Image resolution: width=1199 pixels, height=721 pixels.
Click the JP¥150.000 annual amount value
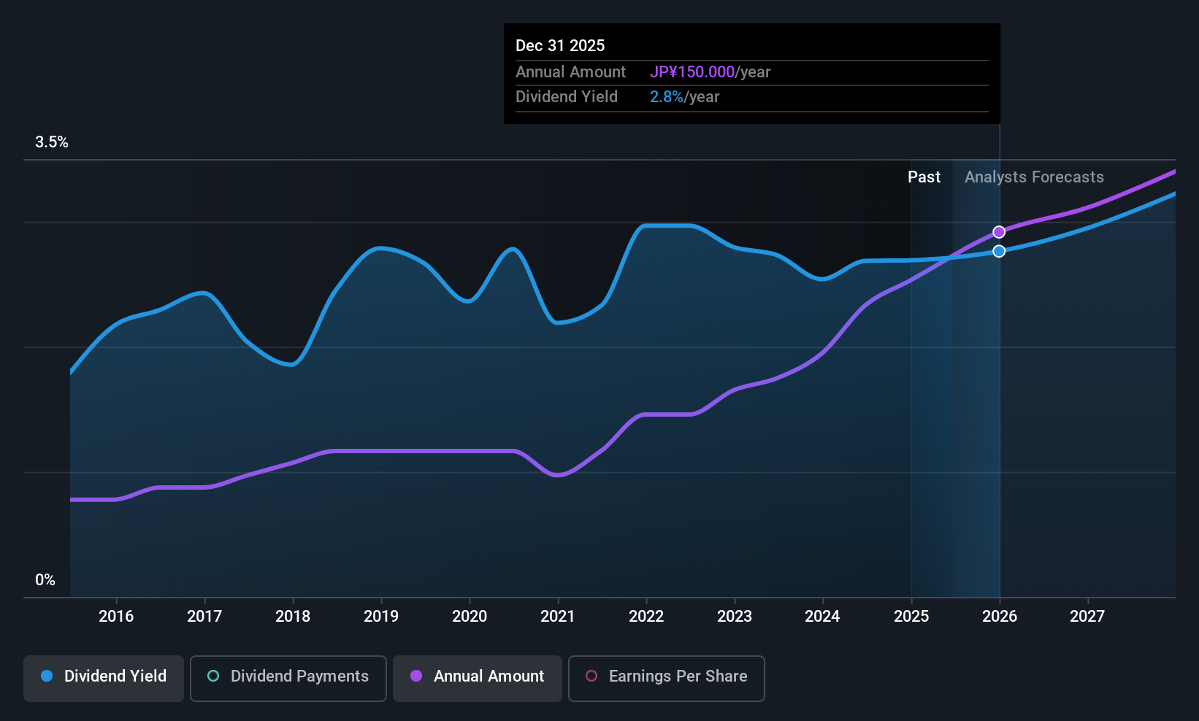point(692,72)
